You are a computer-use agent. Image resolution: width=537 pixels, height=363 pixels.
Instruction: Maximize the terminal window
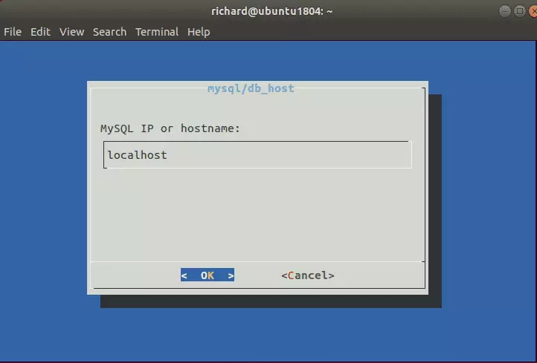(520, 11)
